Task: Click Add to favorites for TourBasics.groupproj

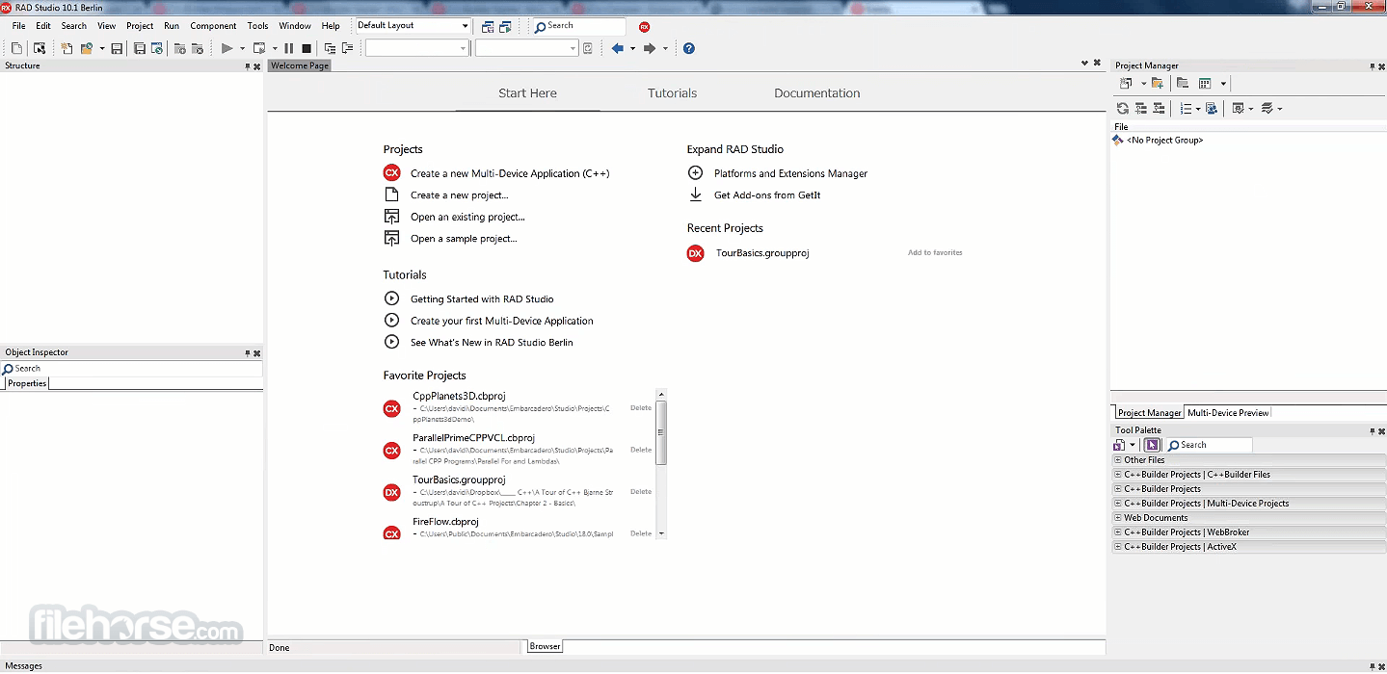Action: pos(935,252)
